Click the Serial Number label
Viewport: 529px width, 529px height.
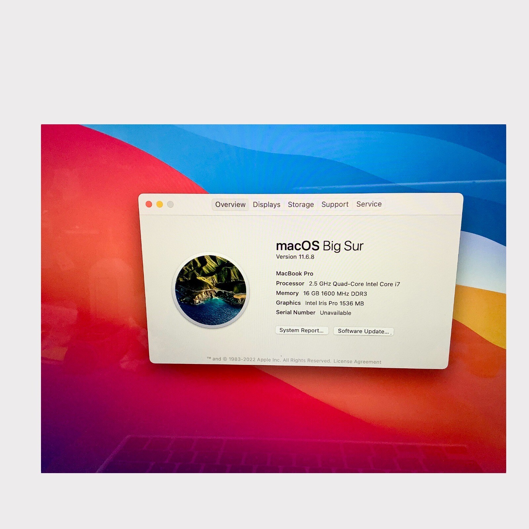point(296,312)
